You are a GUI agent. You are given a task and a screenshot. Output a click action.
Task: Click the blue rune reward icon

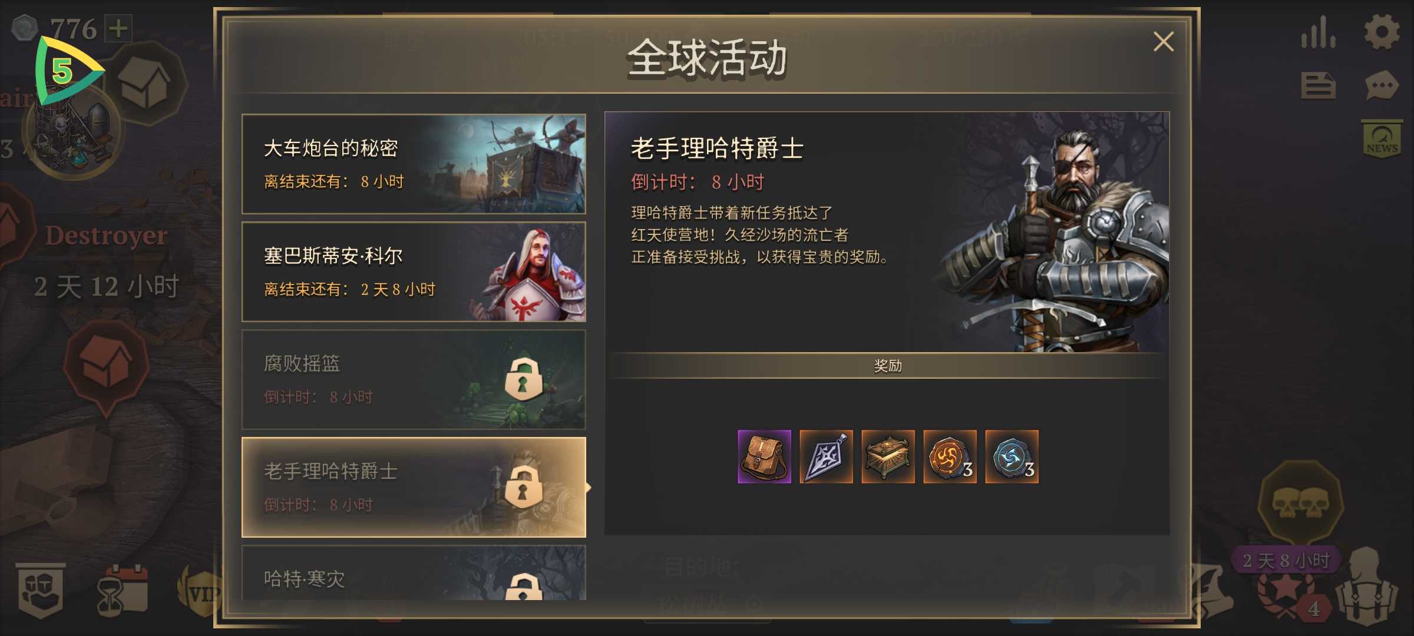pyautogui.click(x=1012, y=456)
